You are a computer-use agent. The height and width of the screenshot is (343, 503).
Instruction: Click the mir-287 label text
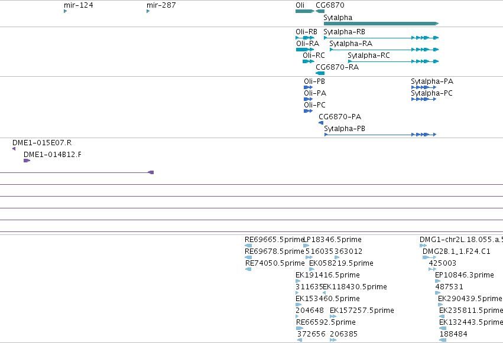[x=161, y=5]
